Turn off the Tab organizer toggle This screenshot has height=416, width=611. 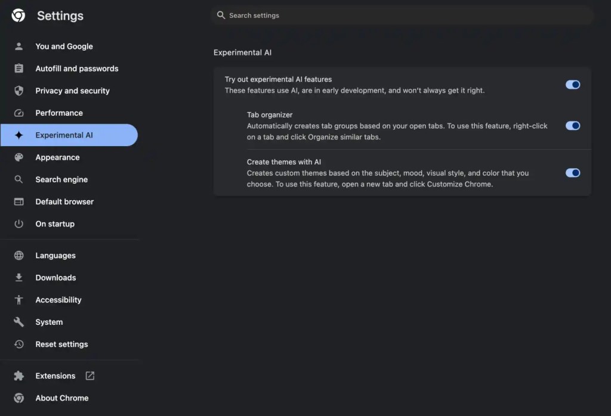click(572, 126)
